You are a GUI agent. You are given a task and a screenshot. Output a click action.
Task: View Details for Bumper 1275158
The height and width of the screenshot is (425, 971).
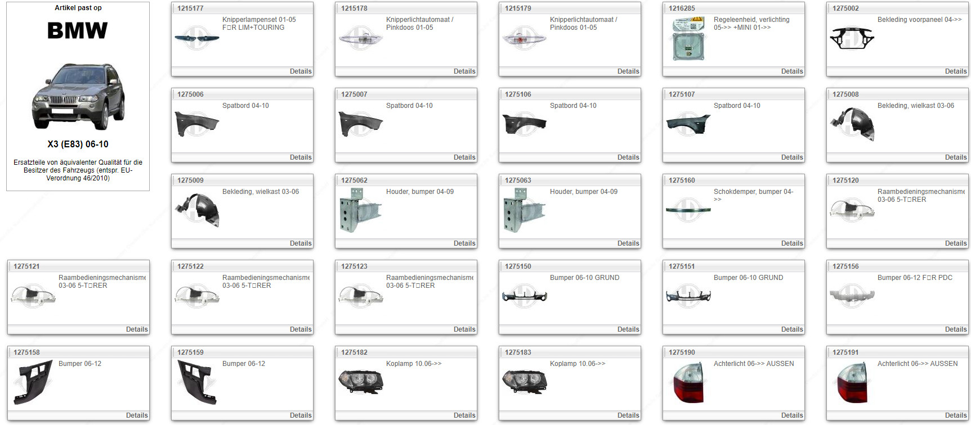pos(137,415)
